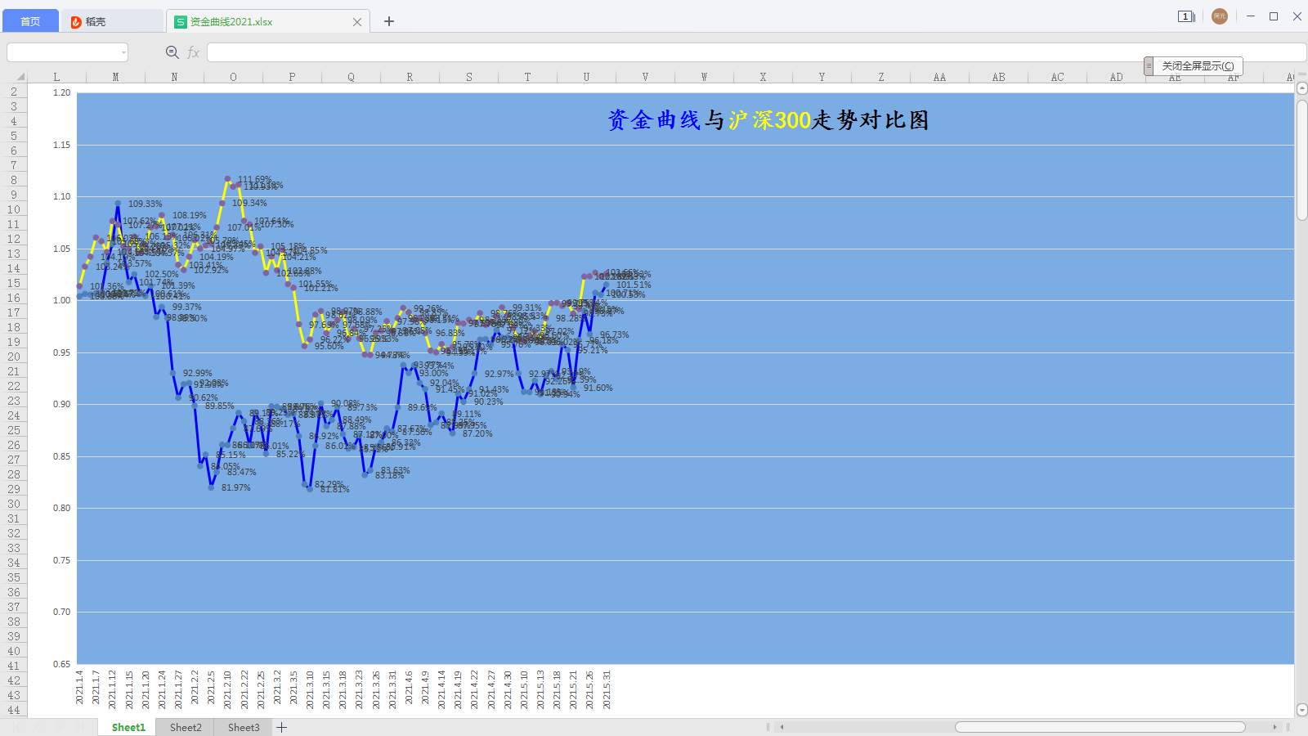The width and height of the screenshot is (1308, 736).
Task: Select the 资金曲线2021.xlsx document tab
Action: pos(262,21)
